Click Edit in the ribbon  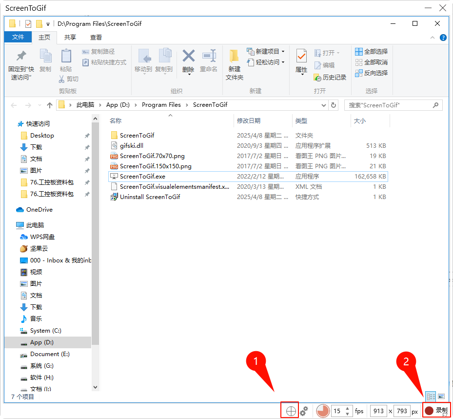(324, 65)
